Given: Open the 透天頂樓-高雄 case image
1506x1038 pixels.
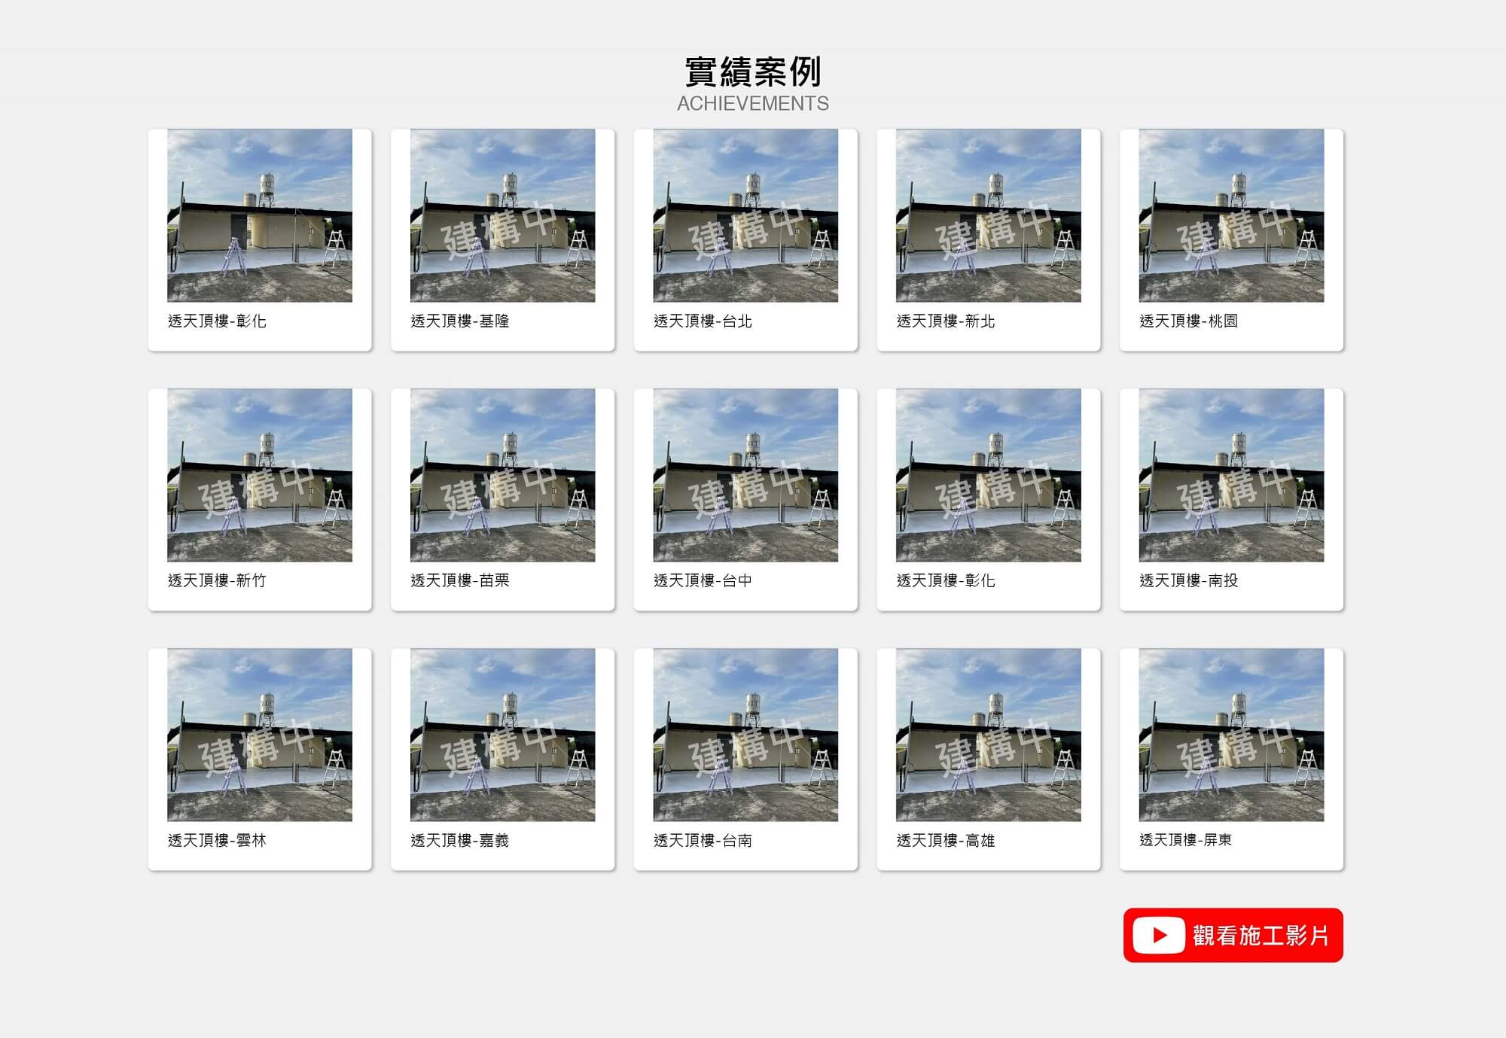Looking at the screenshot, I should coord(988,735).
